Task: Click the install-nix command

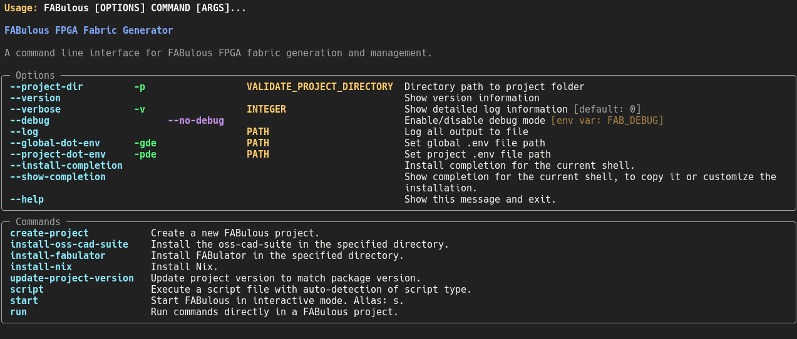Action: 41,267
